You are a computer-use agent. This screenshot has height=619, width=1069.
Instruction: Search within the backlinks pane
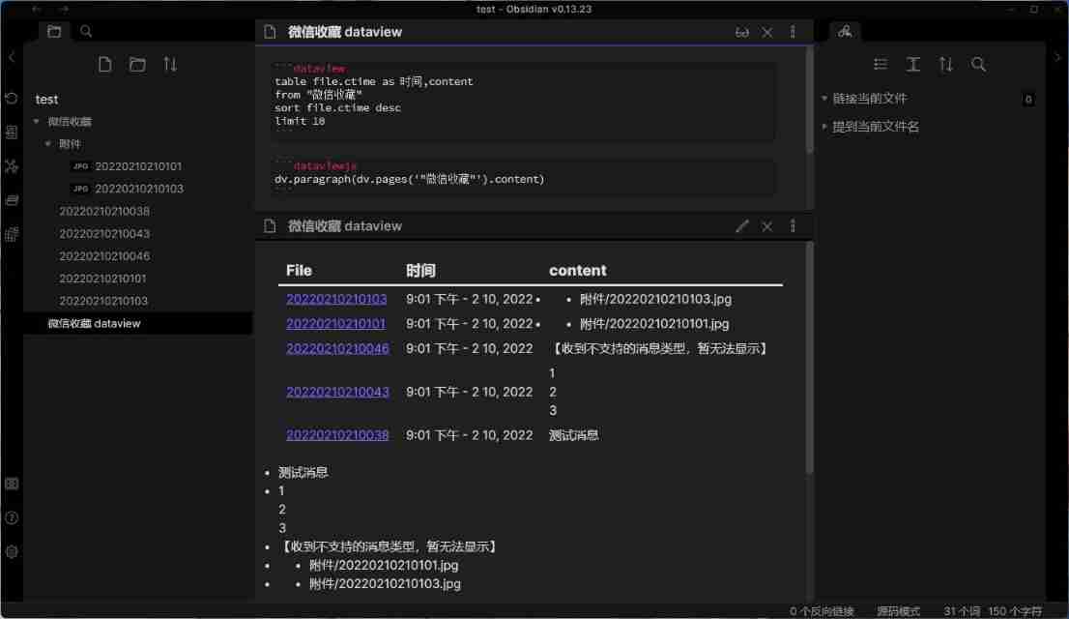(x=979, y=64)
